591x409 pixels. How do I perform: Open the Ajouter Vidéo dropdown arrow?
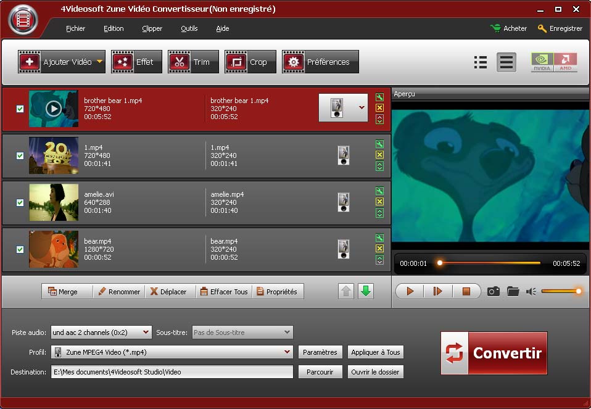[99, 62]
